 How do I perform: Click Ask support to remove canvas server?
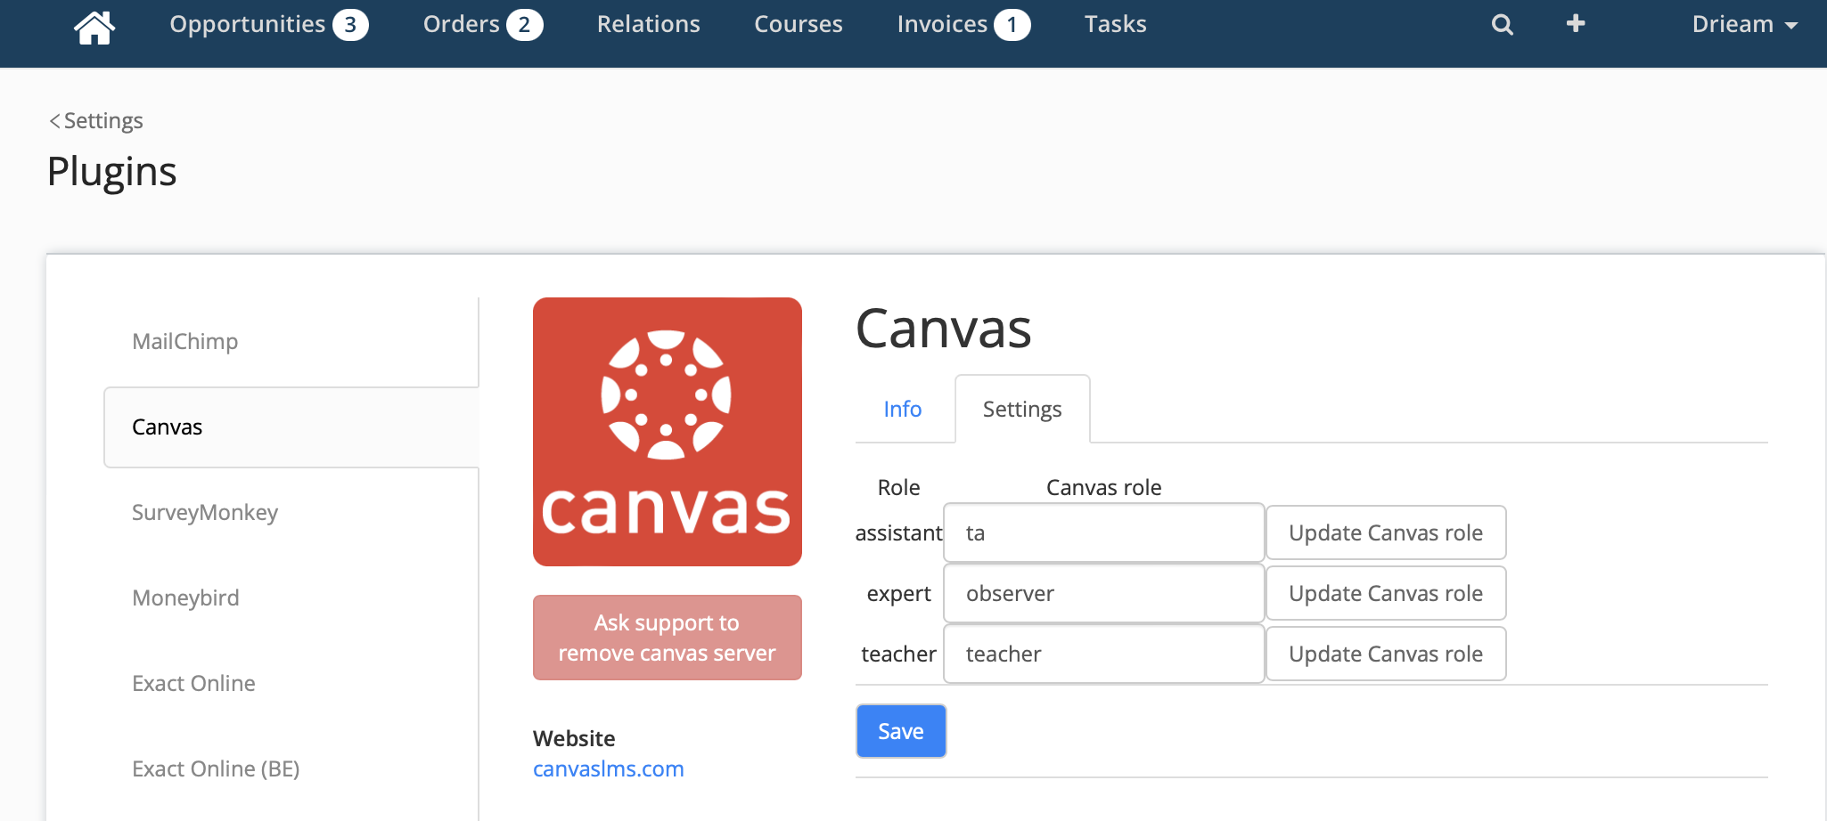pyautogui.click(x=668, y=638)
